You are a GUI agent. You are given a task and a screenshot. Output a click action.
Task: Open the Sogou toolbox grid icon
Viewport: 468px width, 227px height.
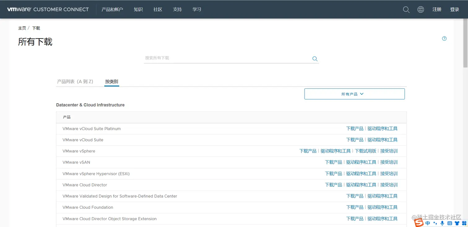pos(464,223)
